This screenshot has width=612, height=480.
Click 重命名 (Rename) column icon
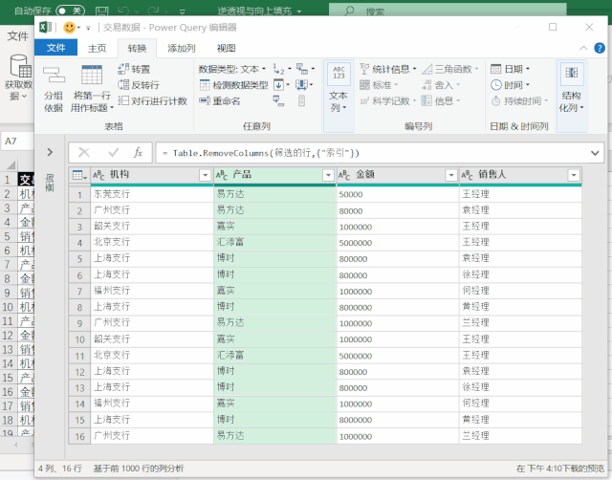[x=205, y=100]
